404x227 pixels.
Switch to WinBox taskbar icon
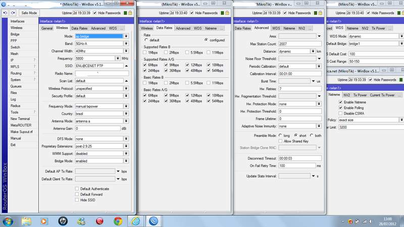coord(154,221)
